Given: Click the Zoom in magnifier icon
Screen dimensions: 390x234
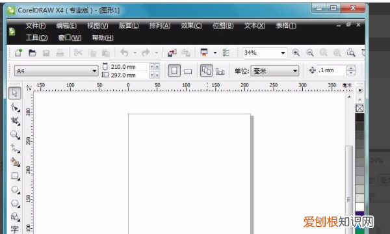Looking at the screenshot, I should point(296,53).
